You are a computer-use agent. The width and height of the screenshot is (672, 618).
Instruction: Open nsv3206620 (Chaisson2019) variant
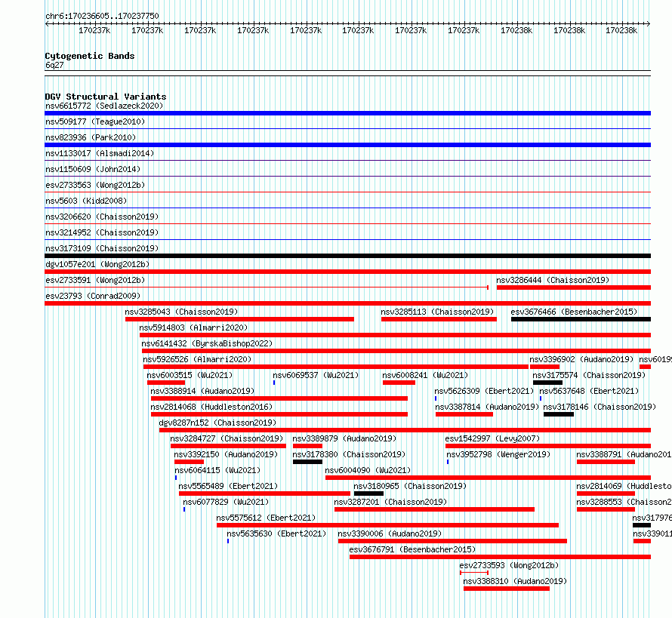pos(102,217)
